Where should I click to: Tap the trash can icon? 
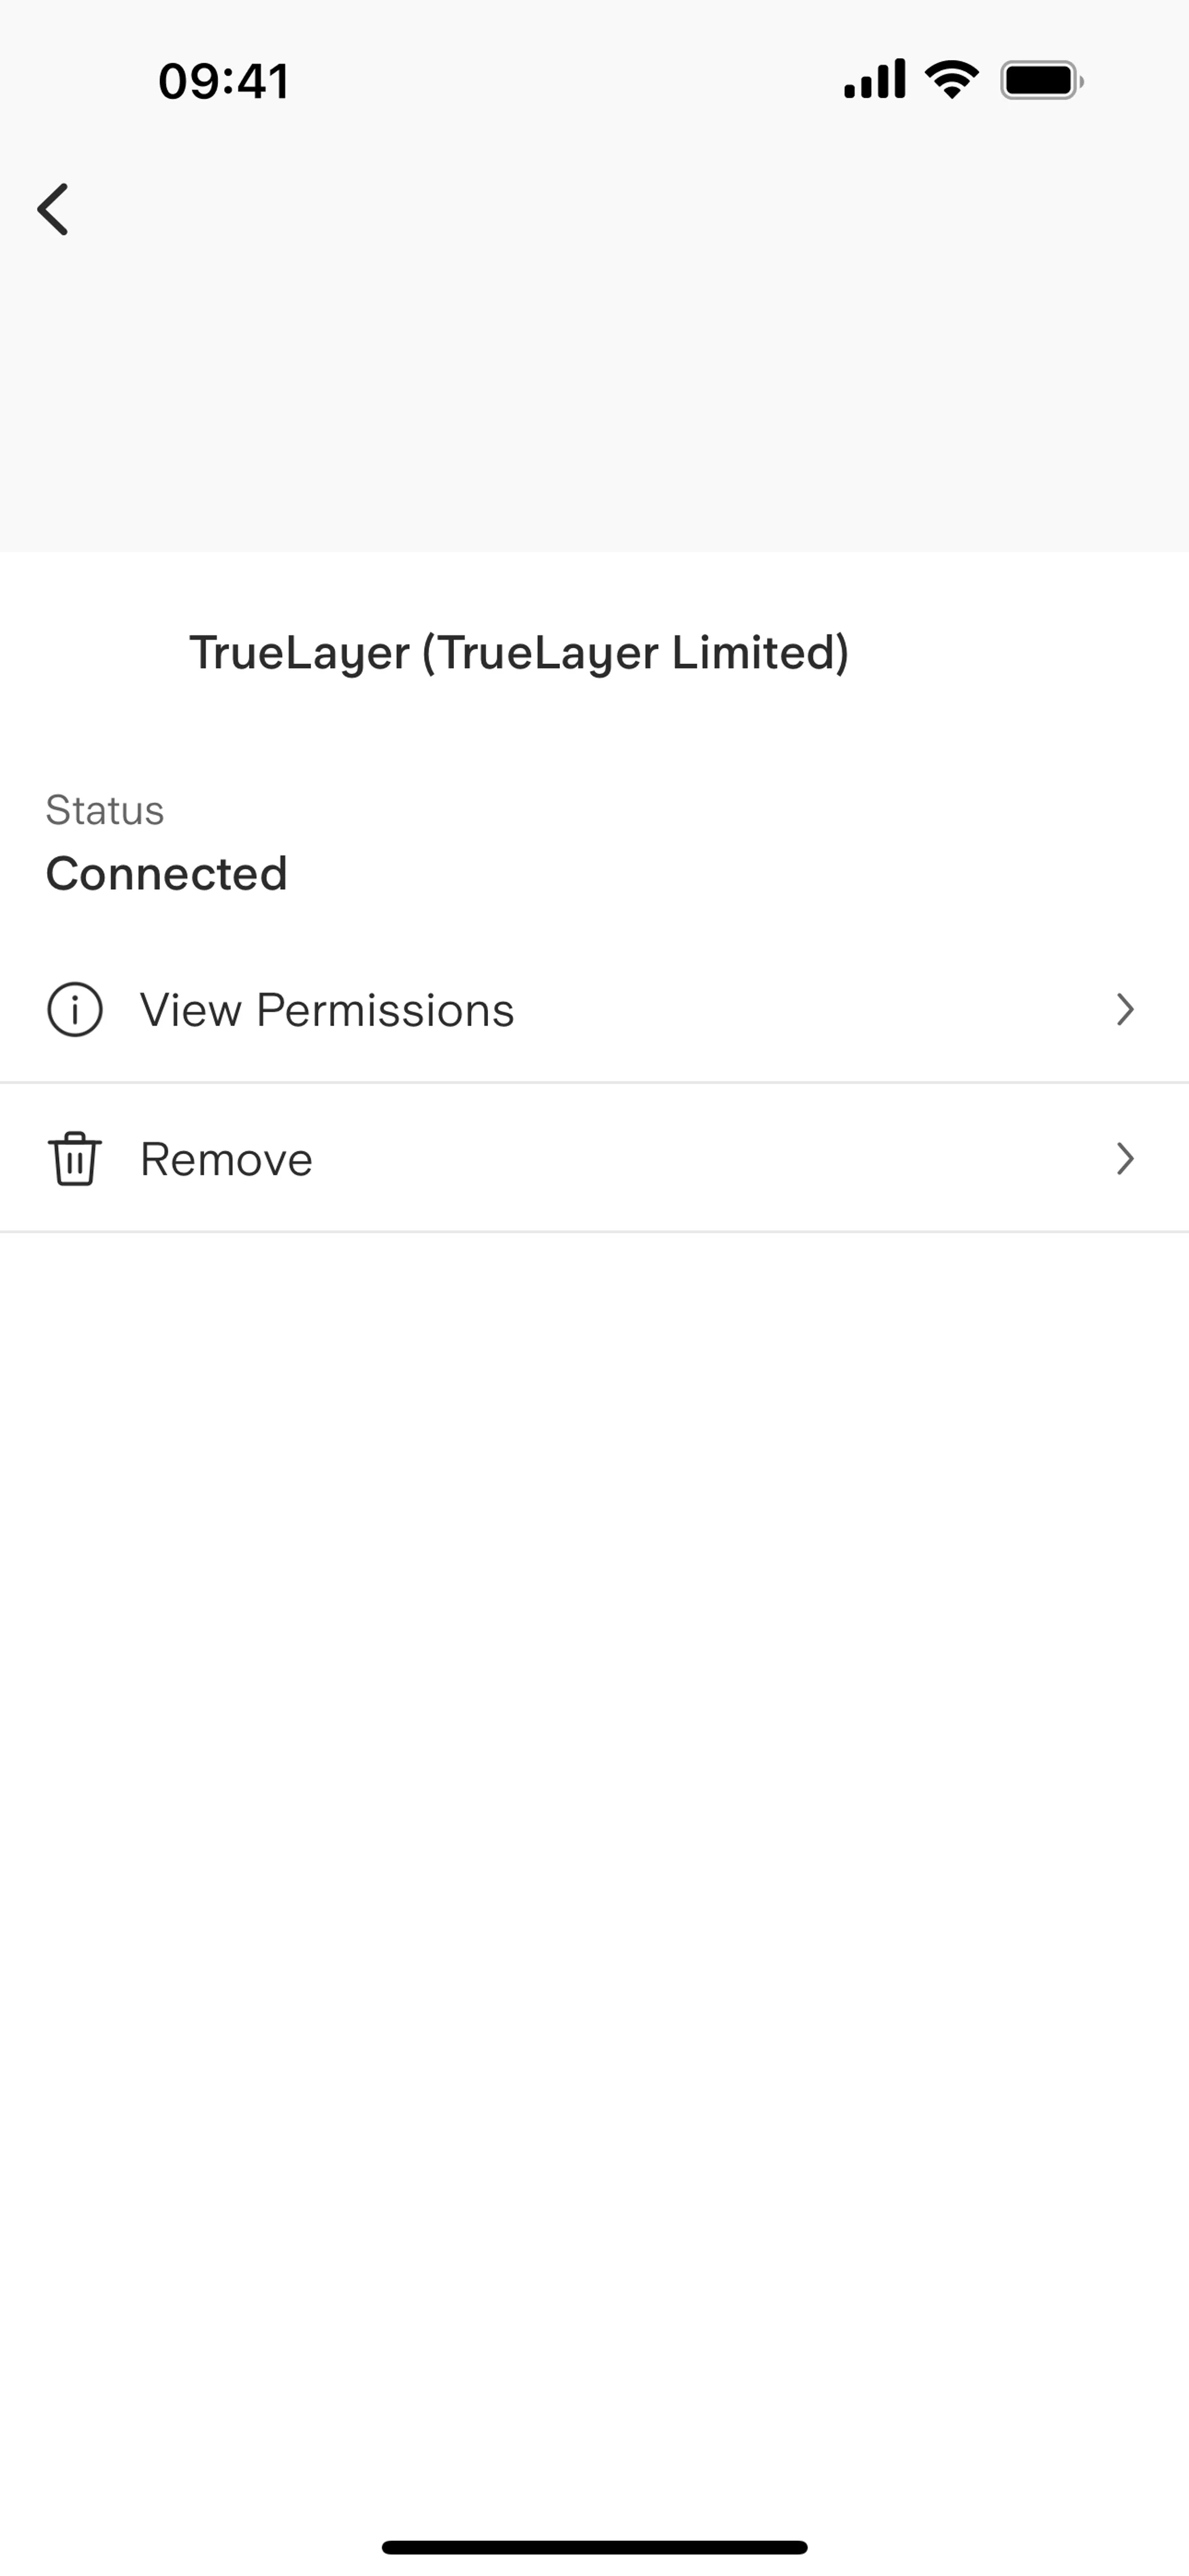tap(75, 1159)
